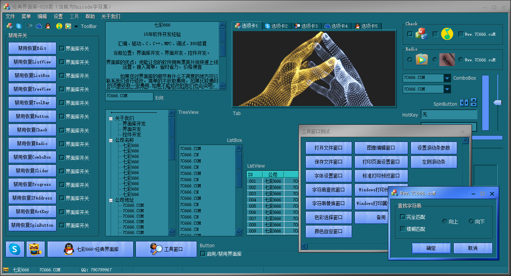Enable the 启用/禁用界面库 checkbox
This screenshot has width=511, height=276.
click(x=203, y=254)
